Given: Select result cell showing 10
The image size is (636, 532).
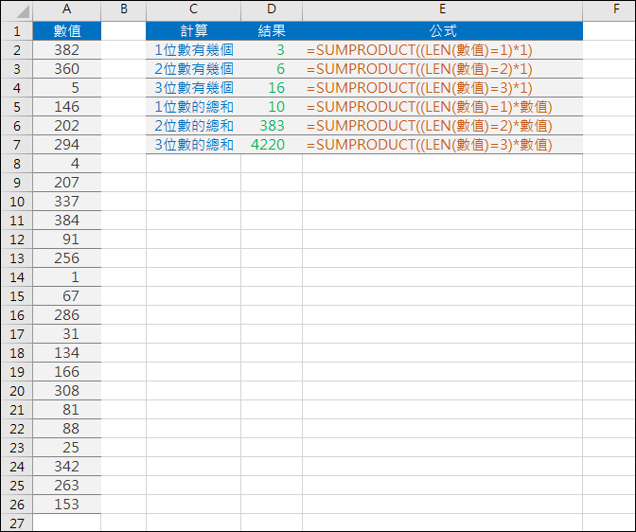Looking at the screenshot, I should [272, 107].
